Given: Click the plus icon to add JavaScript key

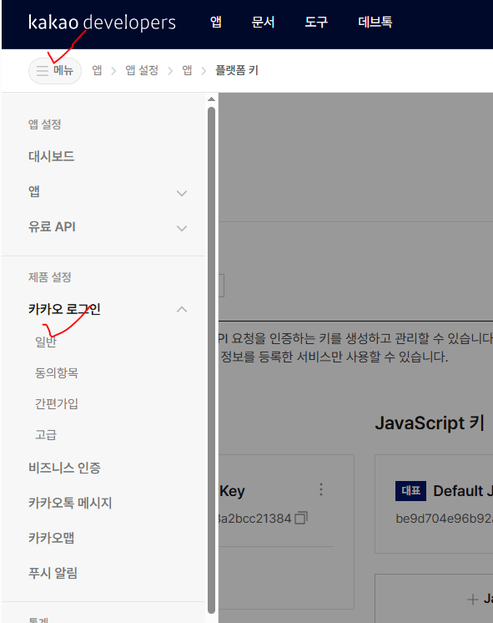Looking at the screenshot, I should click(x=472, y=599).
